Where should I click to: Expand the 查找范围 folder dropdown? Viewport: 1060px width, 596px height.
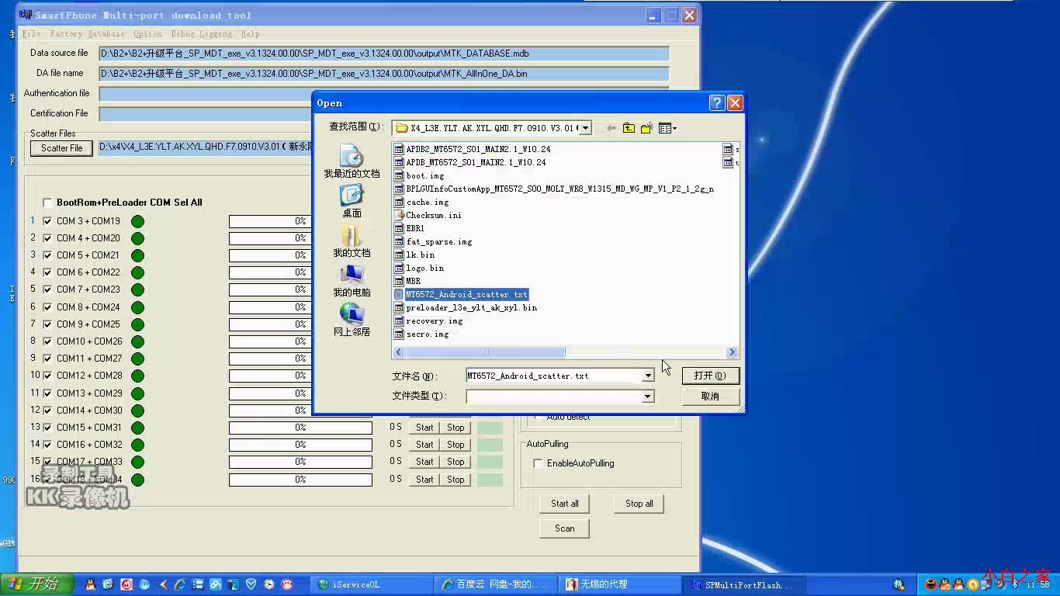585,128
